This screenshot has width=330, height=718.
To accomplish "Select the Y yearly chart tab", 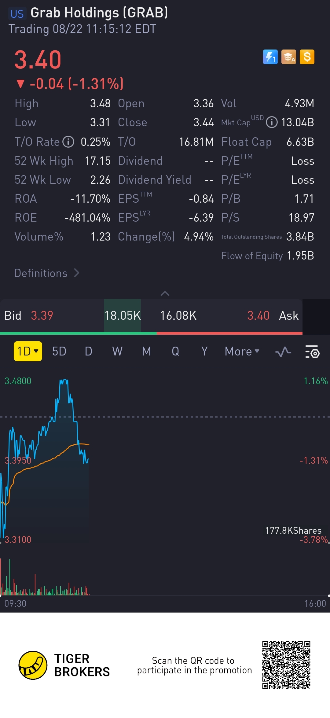I will (204, 352).
